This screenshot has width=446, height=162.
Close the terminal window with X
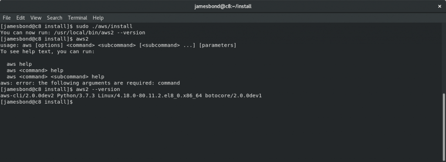click(439, 6)
